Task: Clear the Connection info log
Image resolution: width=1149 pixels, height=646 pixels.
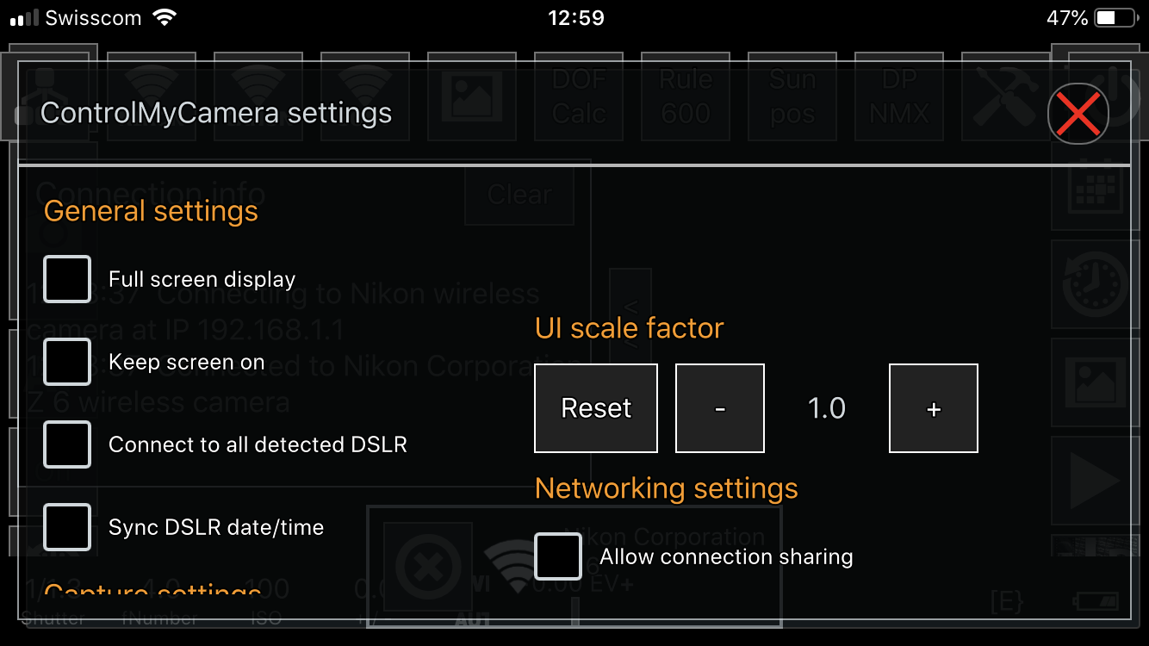Action: (x=519, y=195)
